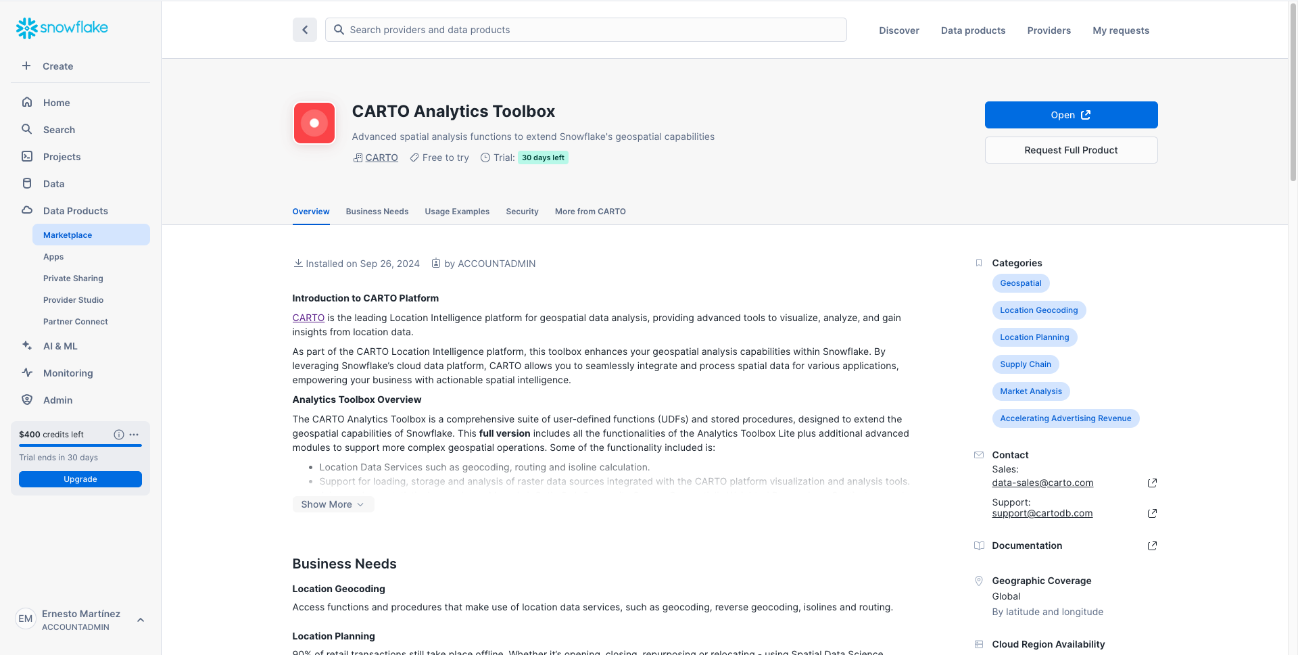Switch to the Business Needs tab

point(377,212)
